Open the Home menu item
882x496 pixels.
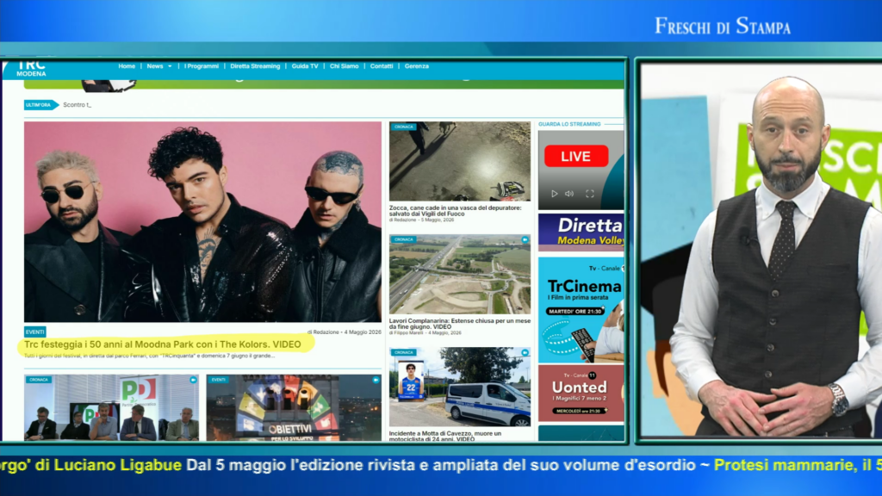tap(127, 66)
